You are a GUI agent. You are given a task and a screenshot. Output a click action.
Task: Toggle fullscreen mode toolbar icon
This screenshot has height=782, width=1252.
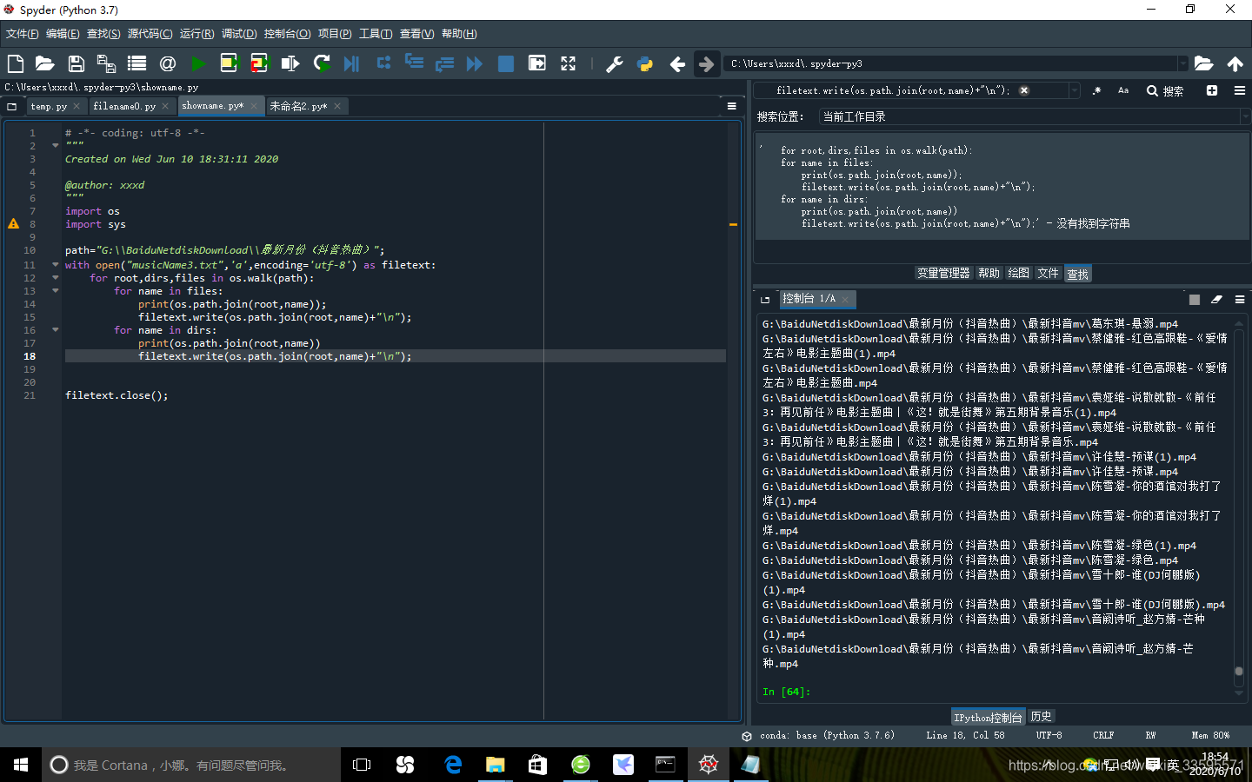568,63
